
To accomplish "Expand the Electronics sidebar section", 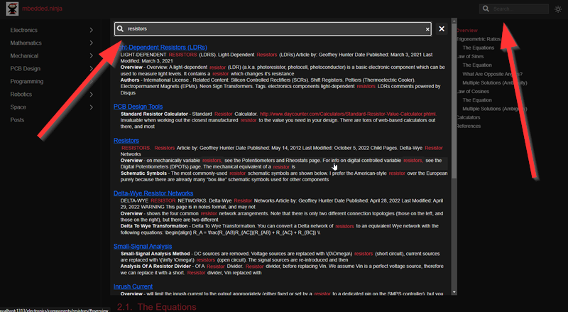I will [91, 31].
